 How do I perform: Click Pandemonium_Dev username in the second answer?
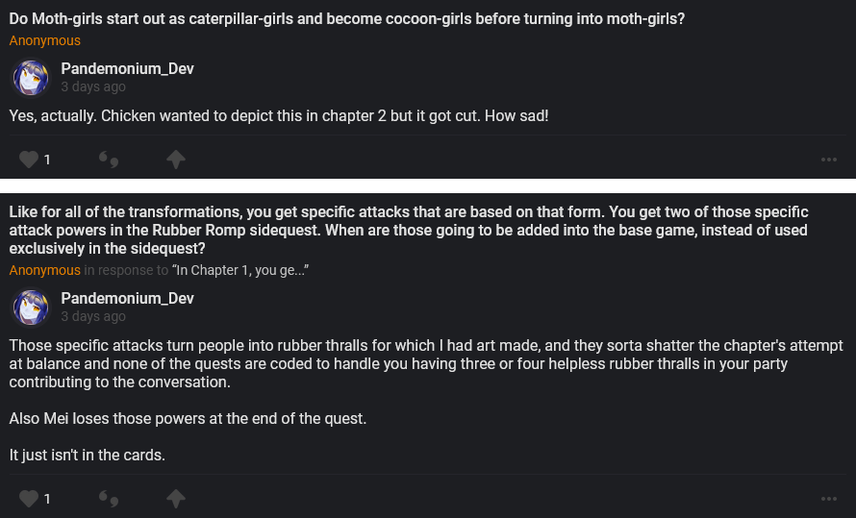tap(127, 299)
